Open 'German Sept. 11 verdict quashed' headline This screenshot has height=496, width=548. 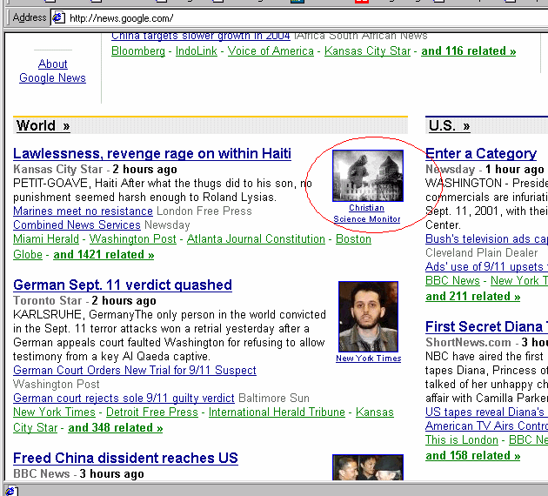coord(123,285)
